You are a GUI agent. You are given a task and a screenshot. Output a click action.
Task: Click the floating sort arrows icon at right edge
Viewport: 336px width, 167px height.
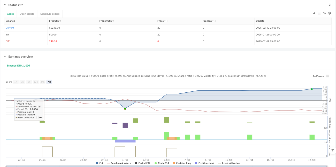coord(333,151)
